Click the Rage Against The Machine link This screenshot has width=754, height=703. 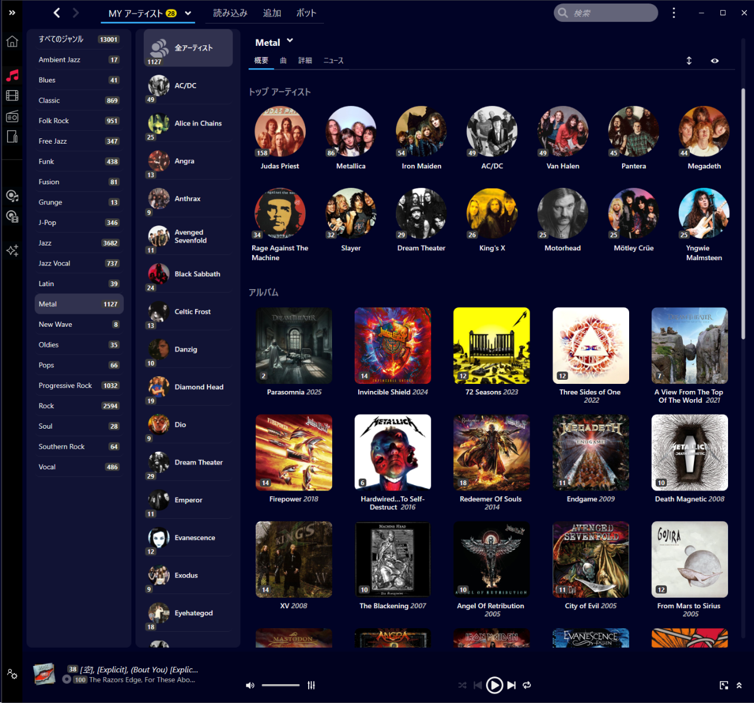coord(280,253)
